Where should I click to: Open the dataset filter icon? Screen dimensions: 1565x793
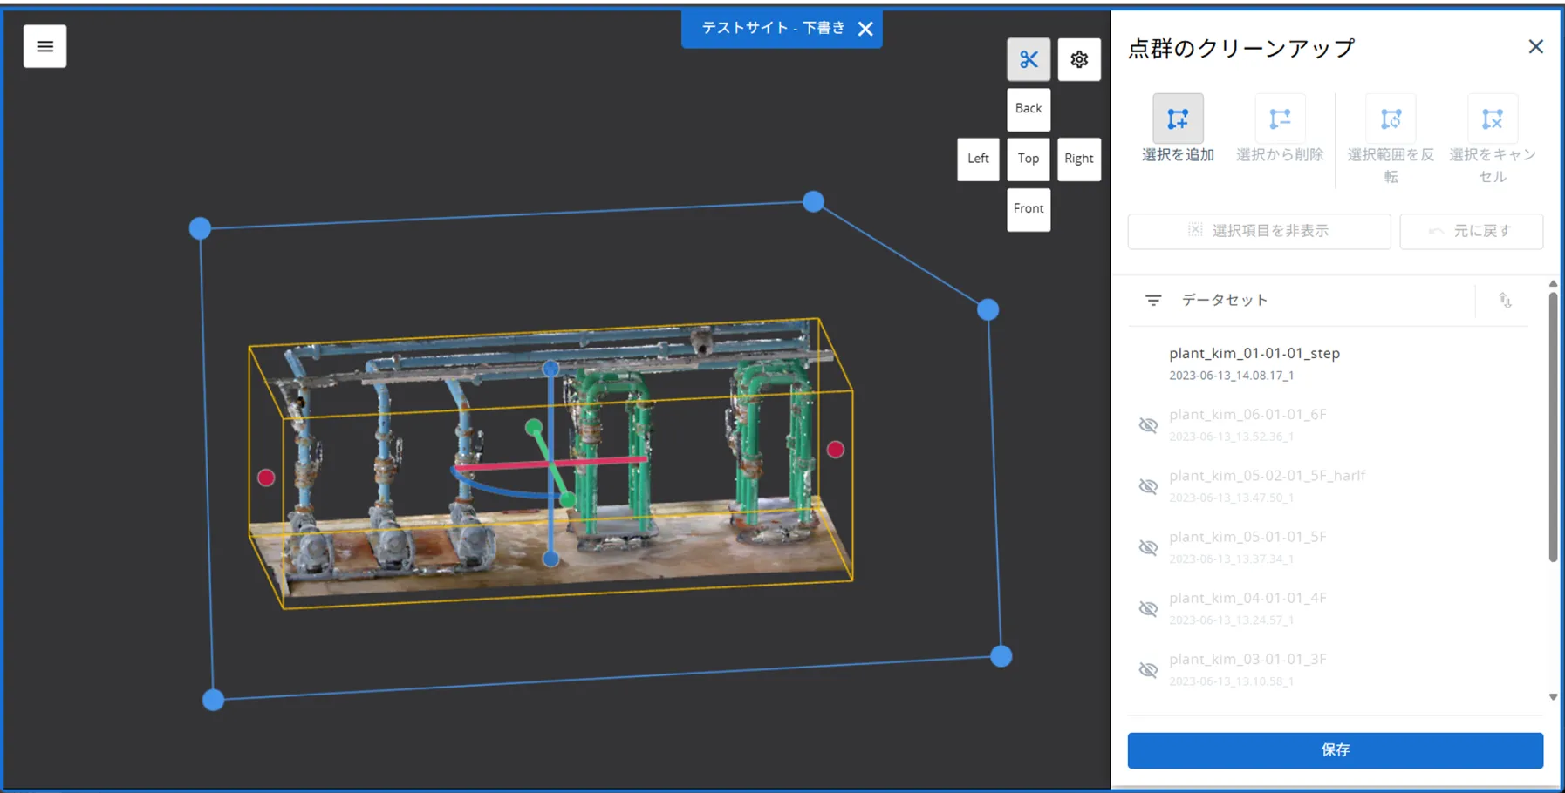coord(1153,300)
